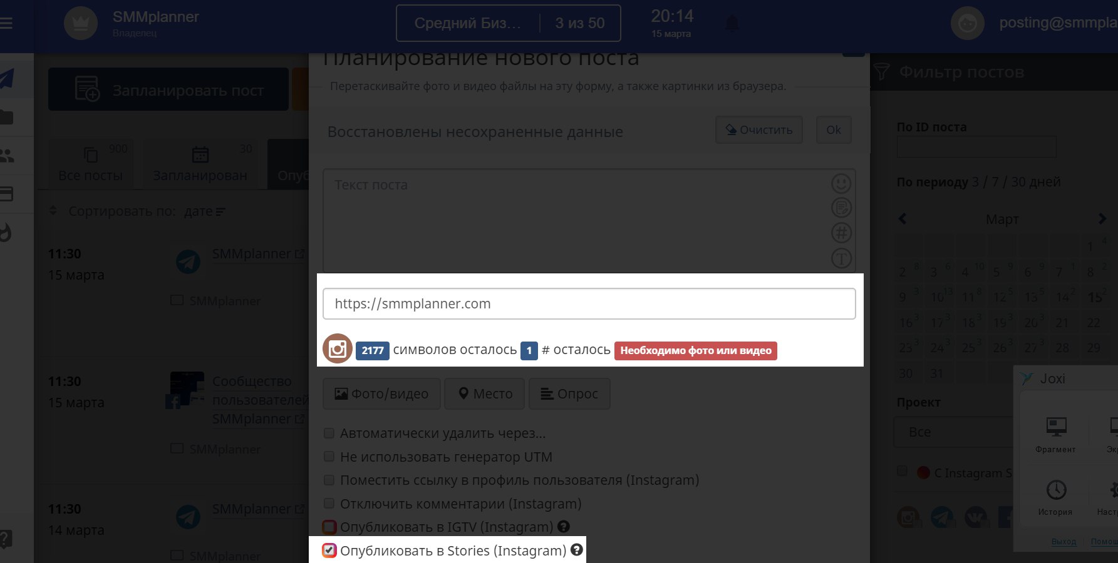
Task: Change sorting field дате
Action: coord(204,211)
